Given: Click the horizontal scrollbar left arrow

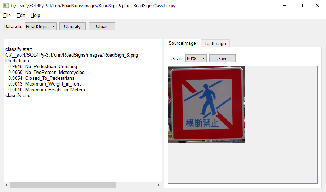Looking at the screenshot, I should point(7,185).
